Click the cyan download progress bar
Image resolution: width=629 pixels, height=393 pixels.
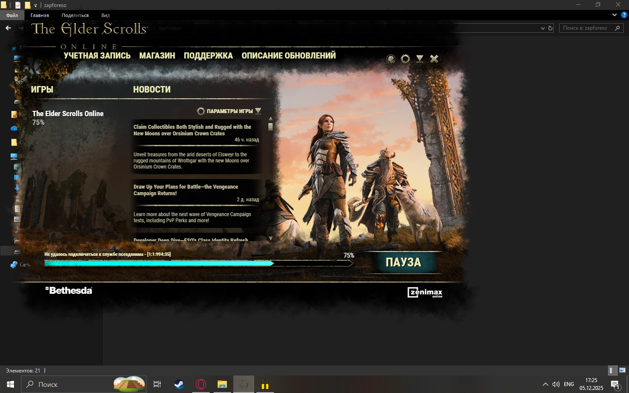click(199, 263)
